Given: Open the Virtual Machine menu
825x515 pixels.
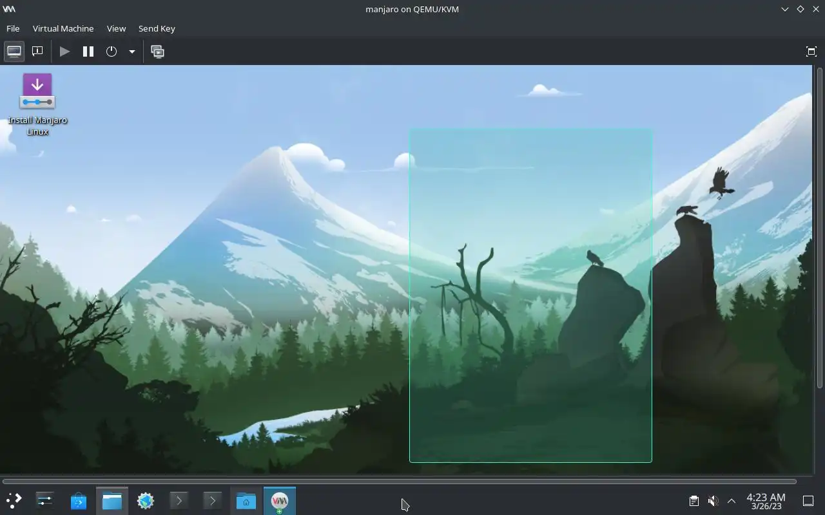Looking at the screenshot, I should 63,28.
